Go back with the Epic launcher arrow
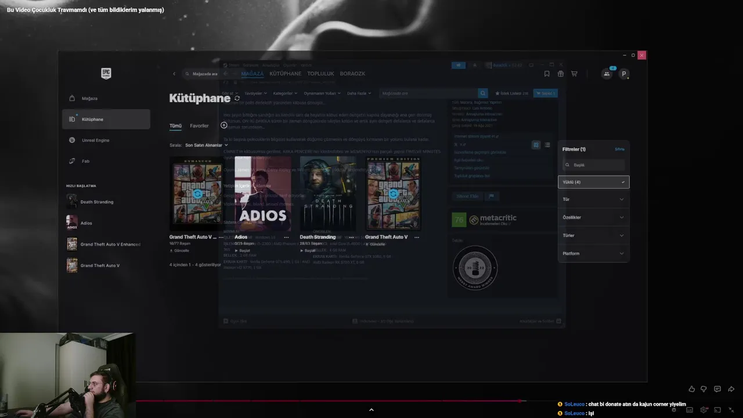The width and height of the screenshot is (743, 418). [174, 74]
